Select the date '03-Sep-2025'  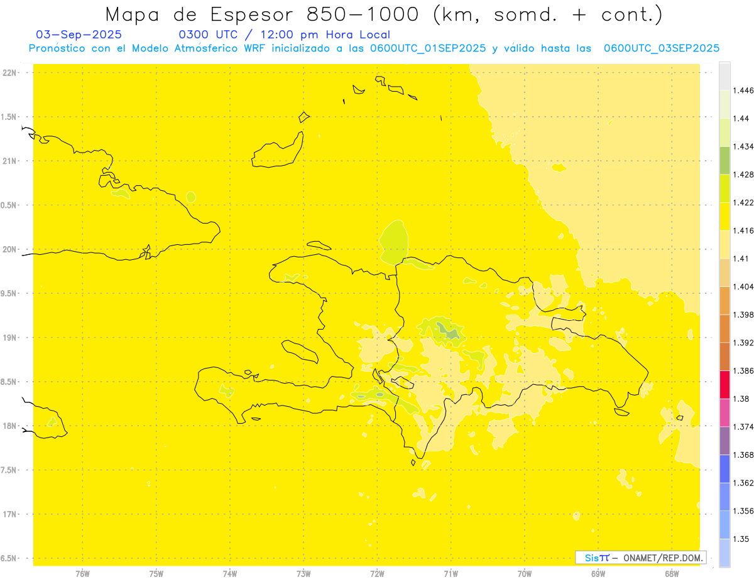click(79, 35)
